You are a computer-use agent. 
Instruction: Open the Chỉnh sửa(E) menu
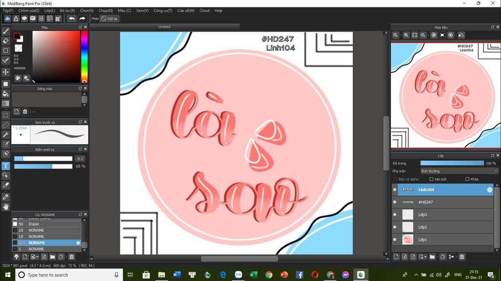coord(29,11)
